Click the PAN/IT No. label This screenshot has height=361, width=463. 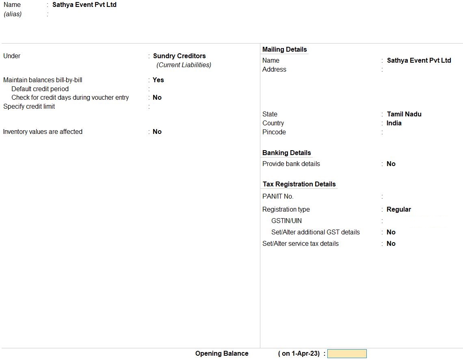278,197
